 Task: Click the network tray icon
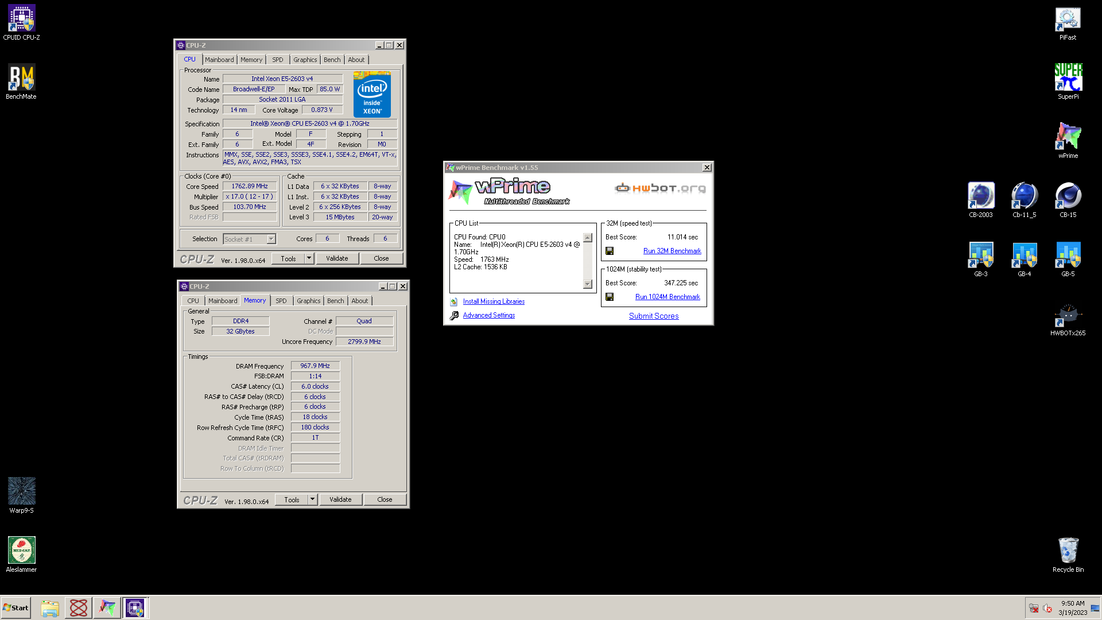point(1034,608)
